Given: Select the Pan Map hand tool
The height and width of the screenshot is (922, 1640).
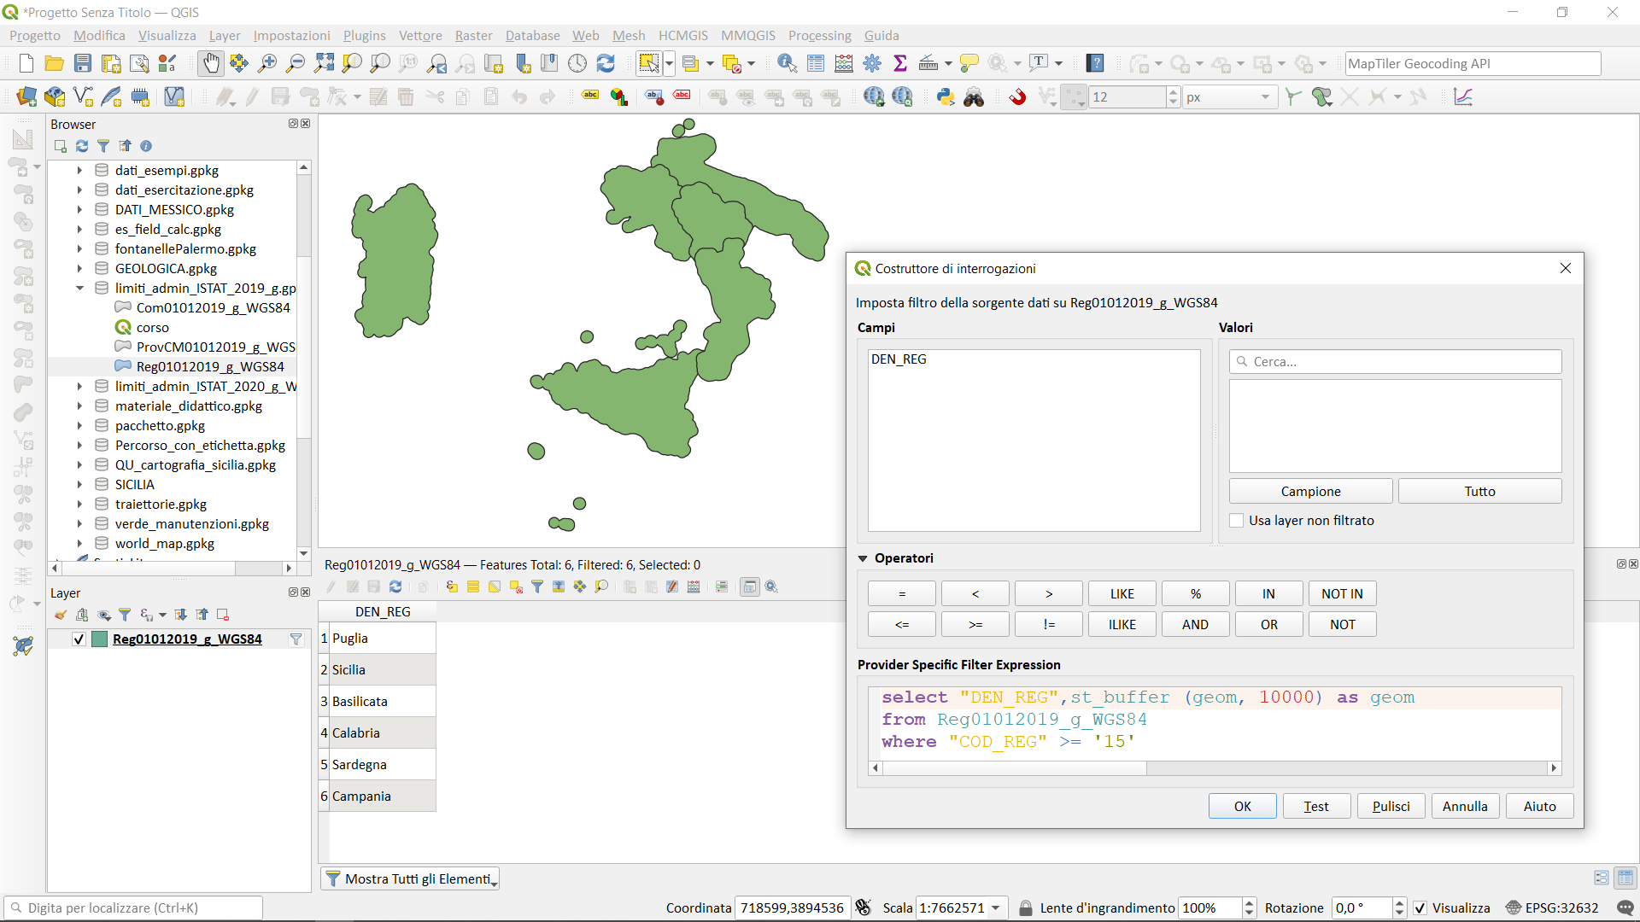Looking at the screenshot, I should point(210,63).
